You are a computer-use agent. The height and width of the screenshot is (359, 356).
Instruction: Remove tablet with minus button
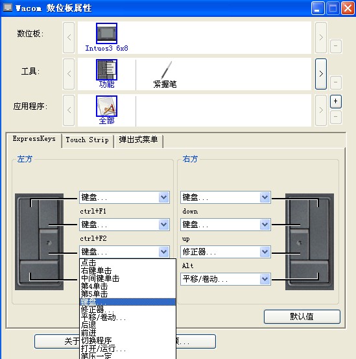336,46
